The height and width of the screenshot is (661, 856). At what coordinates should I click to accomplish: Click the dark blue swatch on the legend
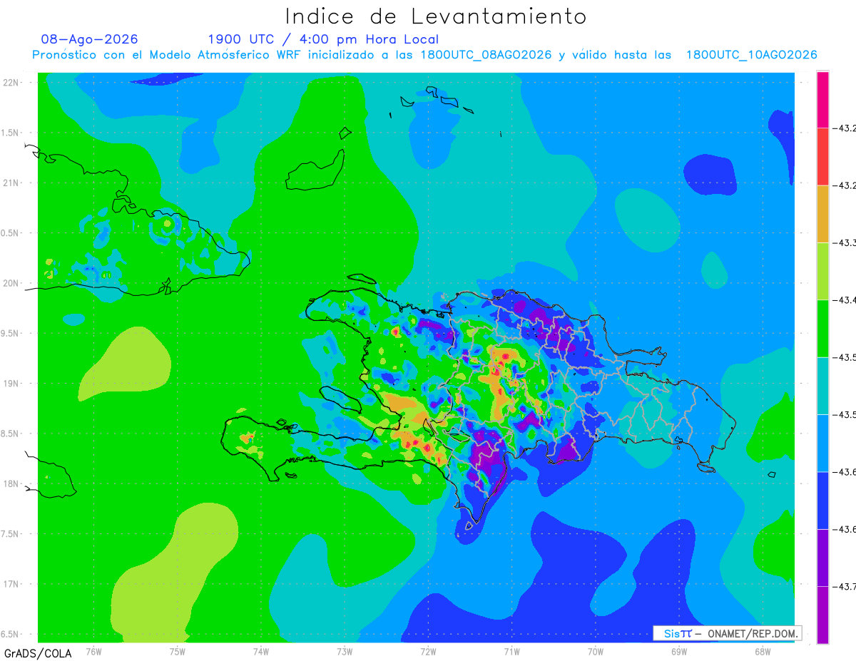tap(822, 500)
